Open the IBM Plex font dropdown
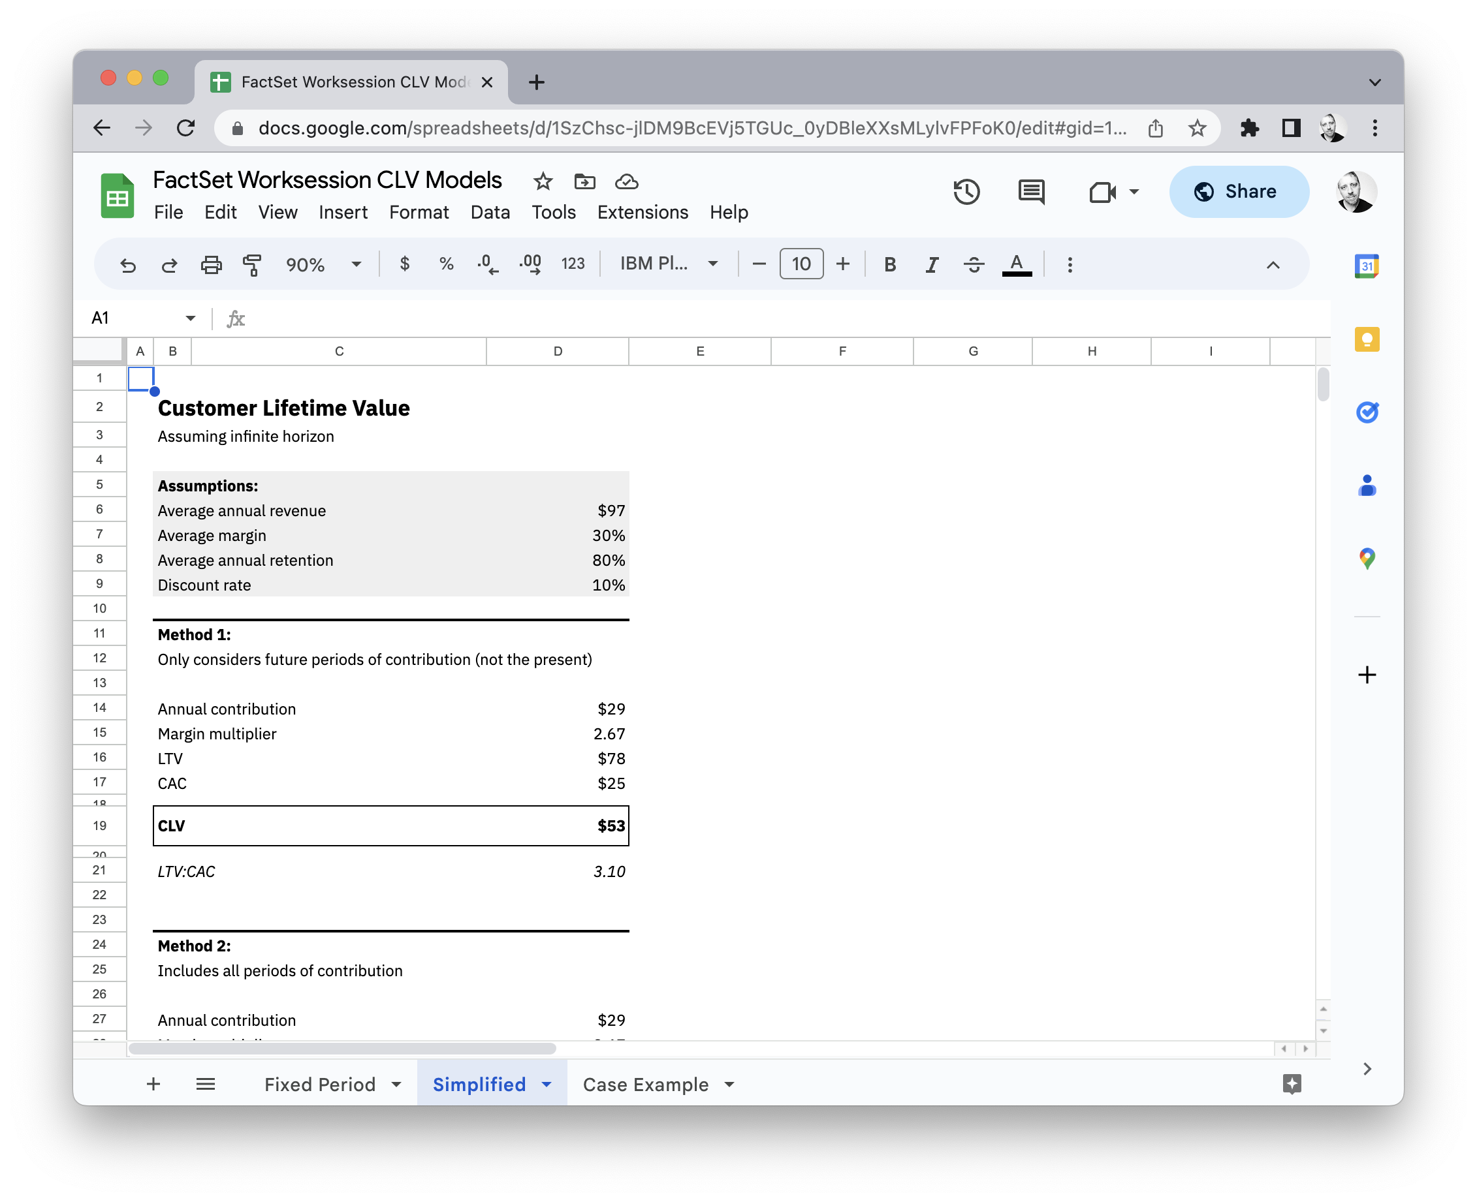 point(668,264)
